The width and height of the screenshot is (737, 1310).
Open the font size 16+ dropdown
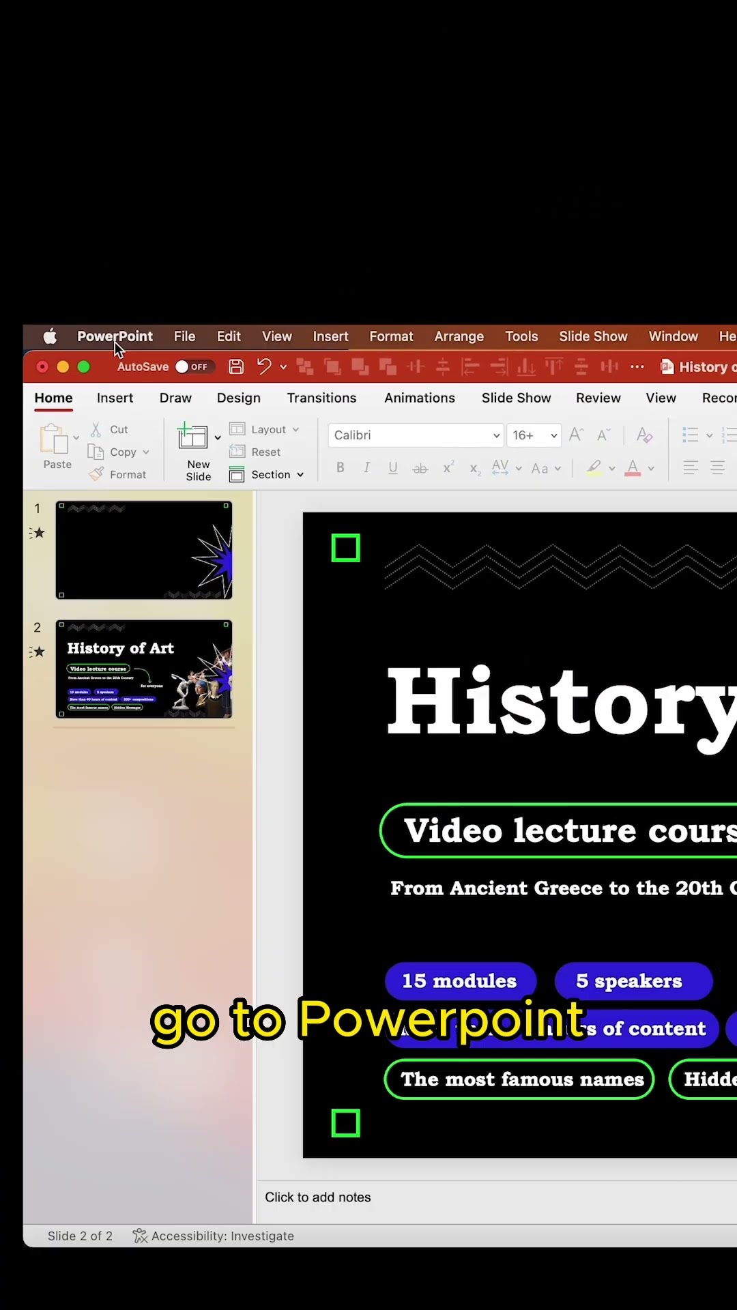click(534, 435)
